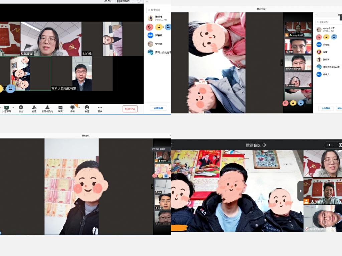Open the 宫格视图 grid view dropdown

(x=125, y=1)
